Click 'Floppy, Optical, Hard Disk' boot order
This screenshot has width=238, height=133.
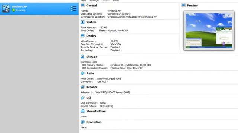point(113,30)
